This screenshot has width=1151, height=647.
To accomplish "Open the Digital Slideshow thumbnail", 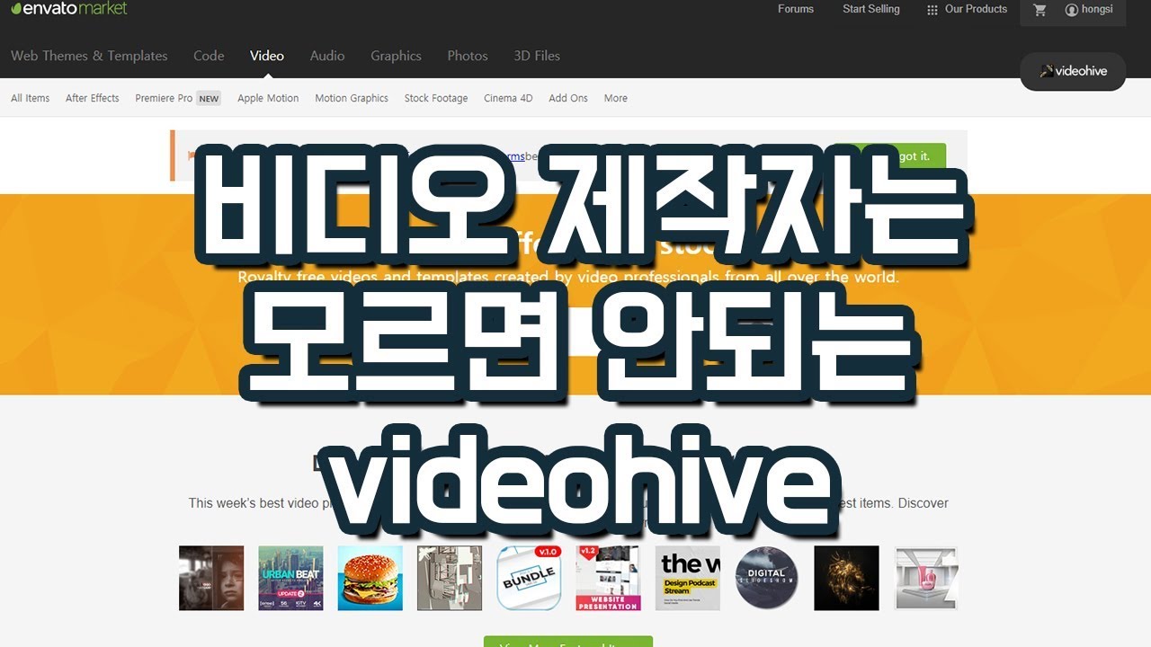I will (x=767, y=578).
